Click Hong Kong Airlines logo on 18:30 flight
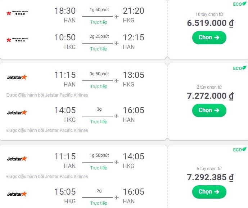The image size is (248, 208). pos(17,13)
